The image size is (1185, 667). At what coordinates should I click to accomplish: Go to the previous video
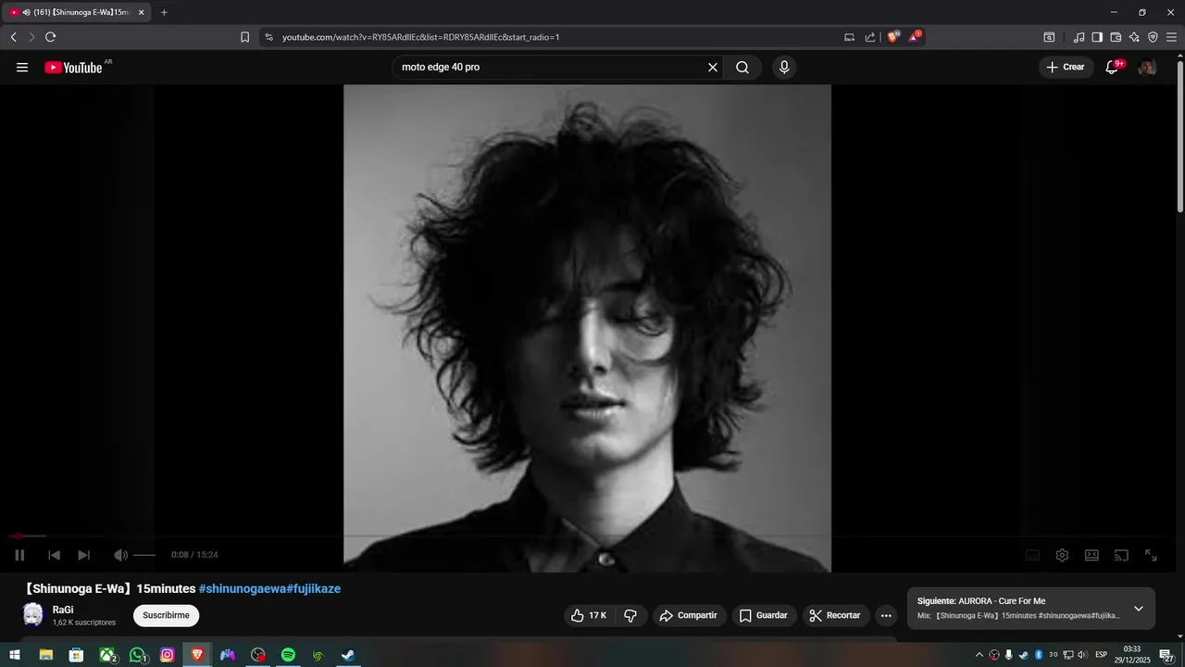coord(54,555)
